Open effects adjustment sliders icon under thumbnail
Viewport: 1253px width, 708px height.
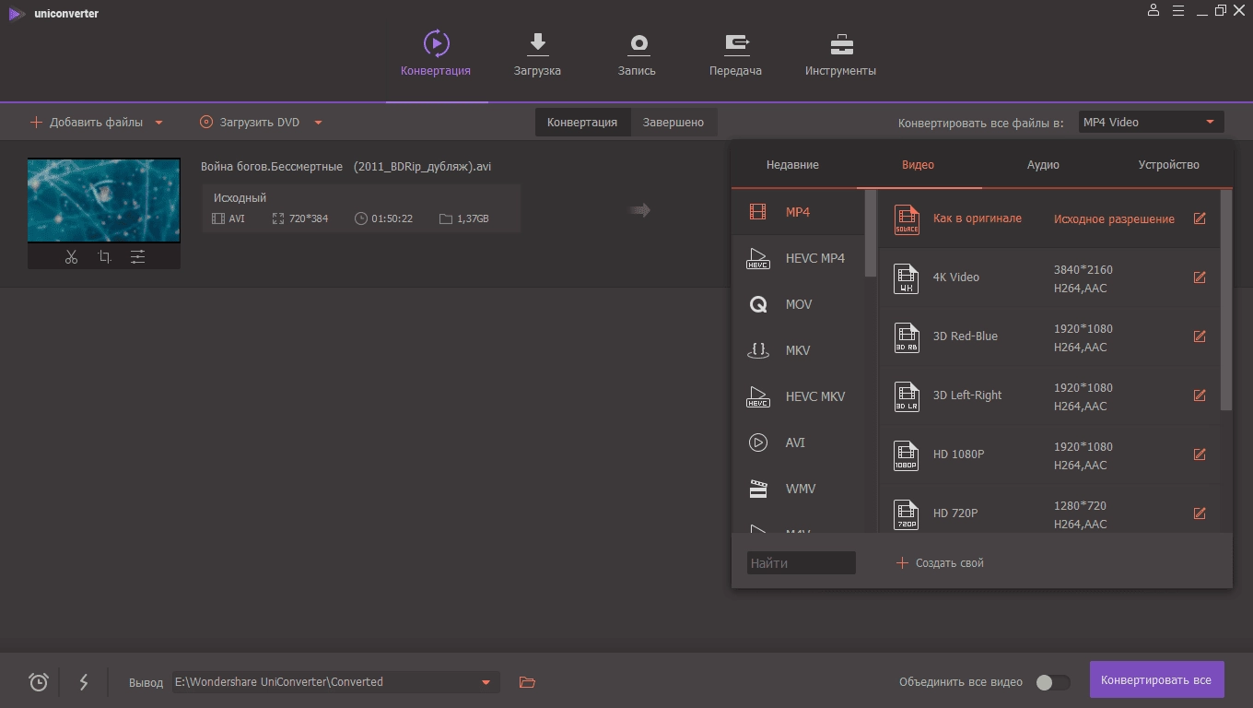pyautogui.click(x=137, y=257)
